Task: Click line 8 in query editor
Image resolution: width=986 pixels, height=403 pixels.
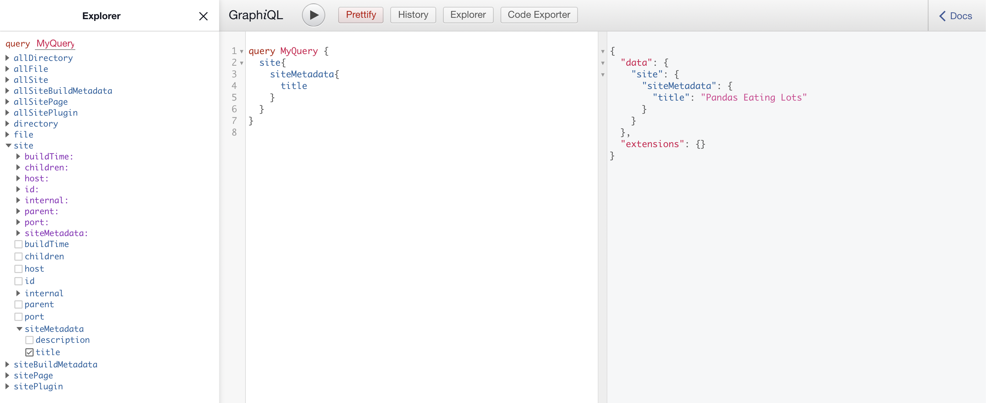Action: (x=421, y=133)
